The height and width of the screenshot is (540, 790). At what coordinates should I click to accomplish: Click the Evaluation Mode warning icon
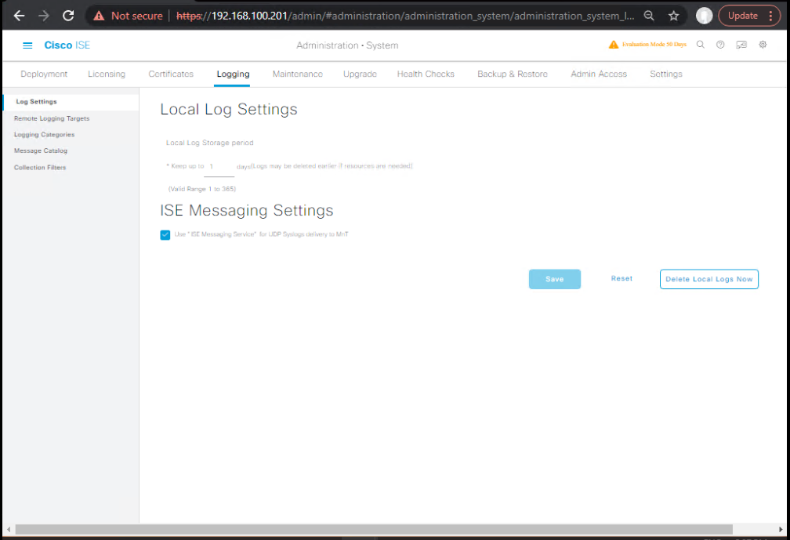point(614,45)
